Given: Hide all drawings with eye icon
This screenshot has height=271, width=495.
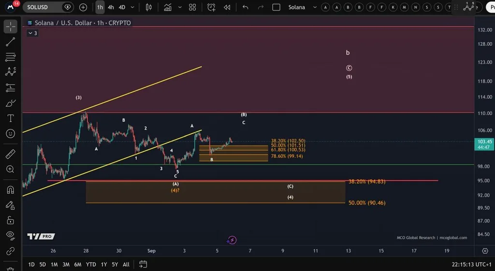Looking at the screenshot, I should coord(11,235).
